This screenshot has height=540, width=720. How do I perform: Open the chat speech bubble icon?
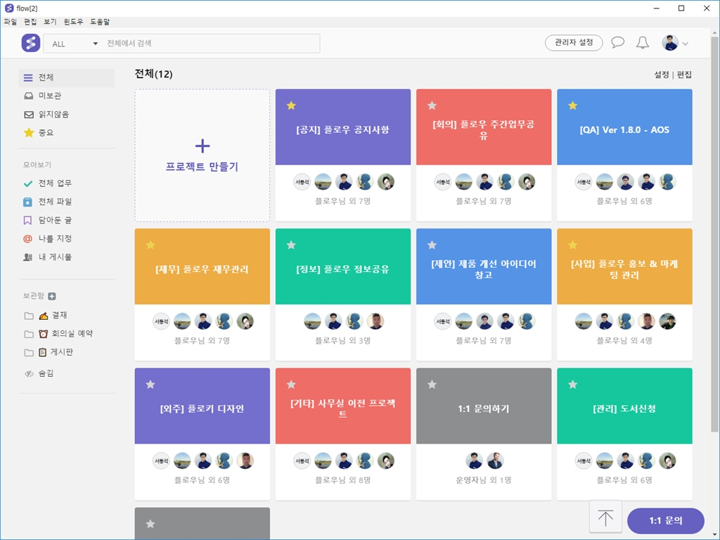click(617, 43)
